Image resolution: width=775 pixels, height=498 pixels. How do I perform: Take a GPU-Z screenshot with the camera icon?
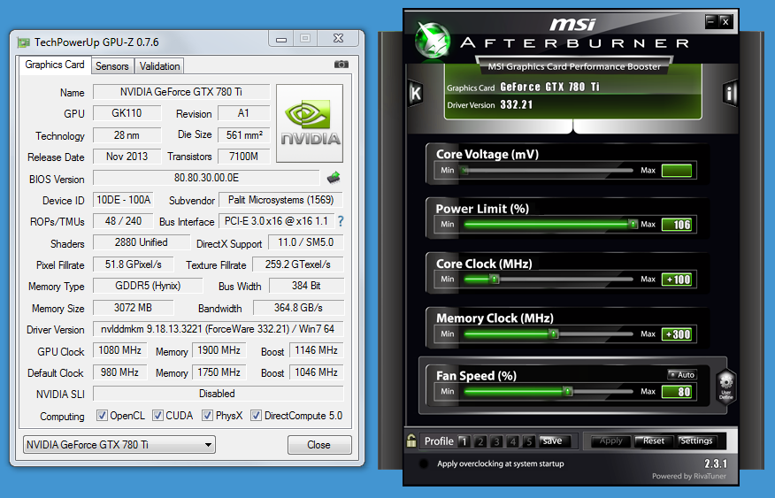pos(341,65)
